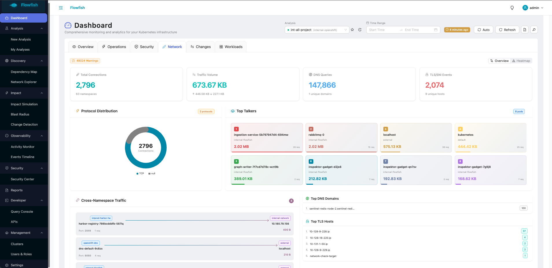Collapse the sidebar with the menu-fold icon
This screenshot has width=552, height=268.
click(61, 8)
